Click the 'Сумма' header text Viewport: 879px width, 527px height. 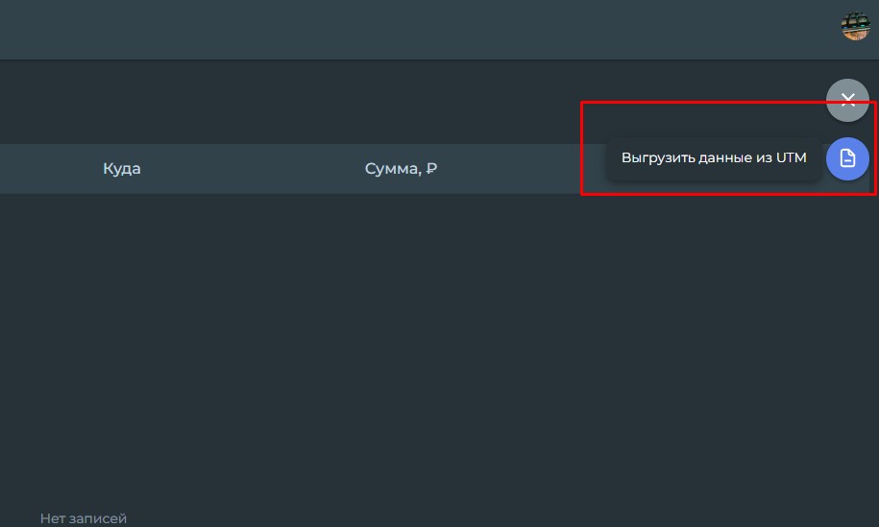click(393, 169)
